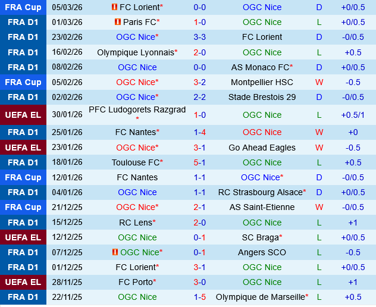Click the 3-2 score against Montpellier HSC
This screenshot has width=376, height=307.
[199, 82]
